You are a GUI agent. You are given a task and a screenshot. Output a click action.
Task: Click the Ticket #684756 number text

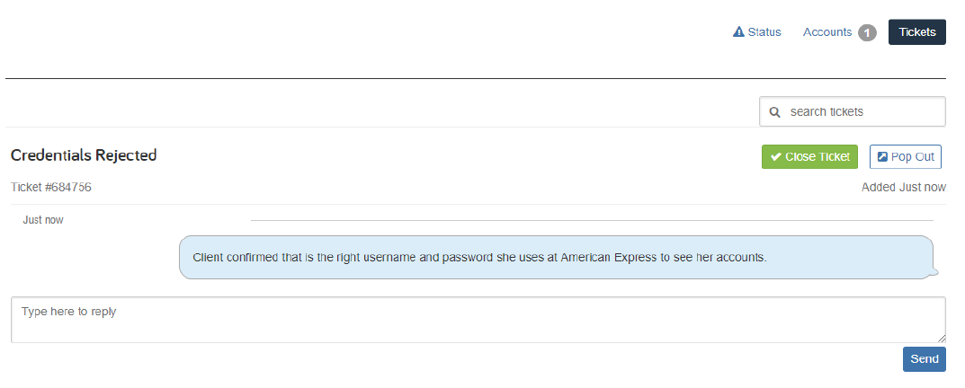pyautogui.click(x=51, y=188)
